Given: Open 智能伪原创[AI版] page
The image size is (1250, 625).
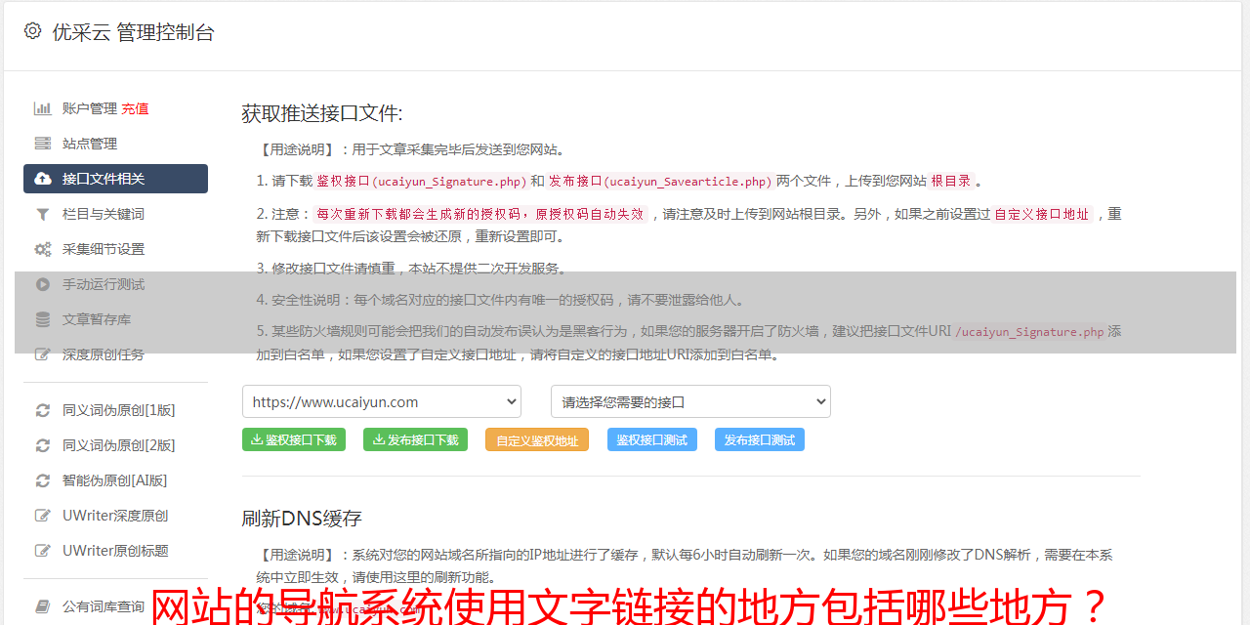Looking at the screenshot, I should point(115,480).
